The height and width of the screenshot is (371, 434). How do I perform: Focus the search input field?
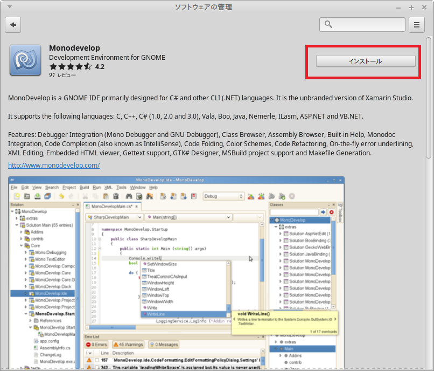tap(362, 24)
